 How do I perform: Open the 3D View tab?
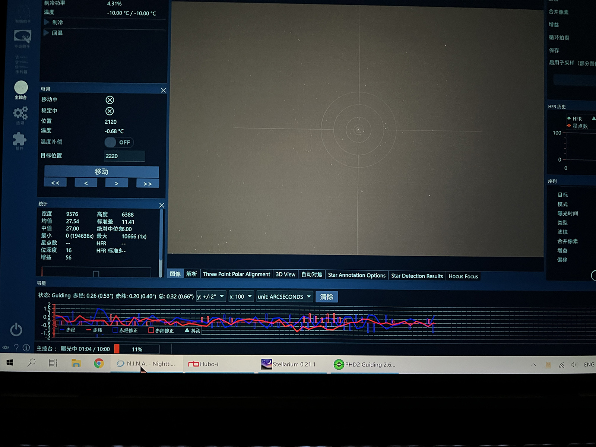[x=285, y=275]
